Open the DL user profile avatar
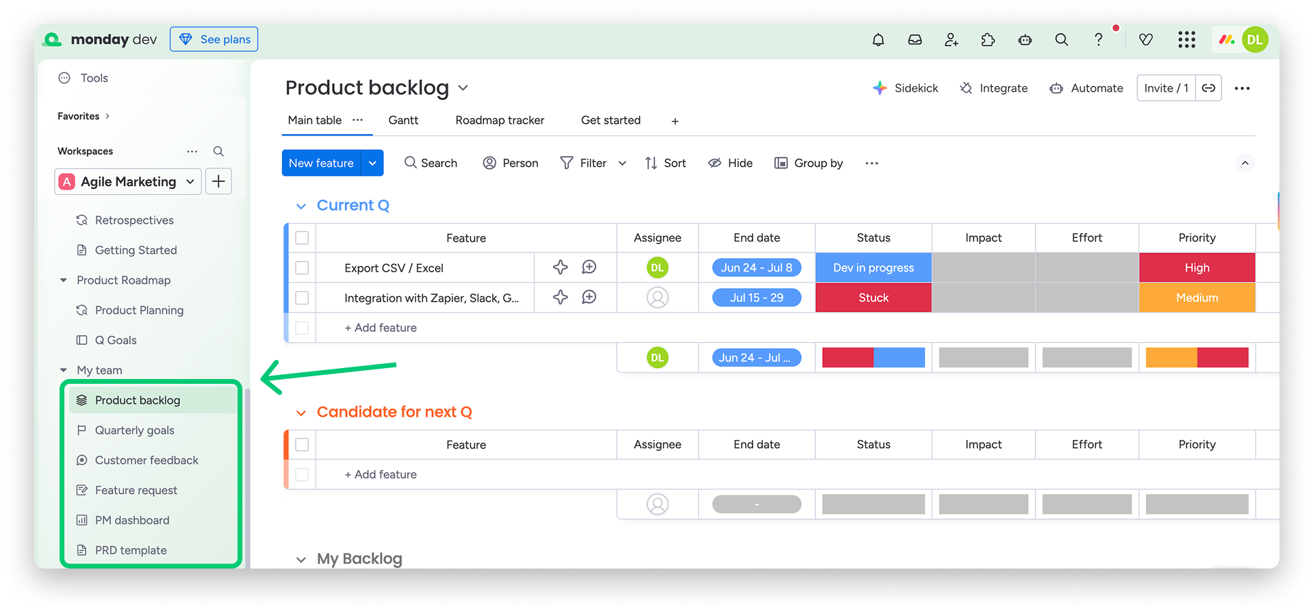Image resolution: width=1313 pixels, height=613 pixels. pos(1255,40)
